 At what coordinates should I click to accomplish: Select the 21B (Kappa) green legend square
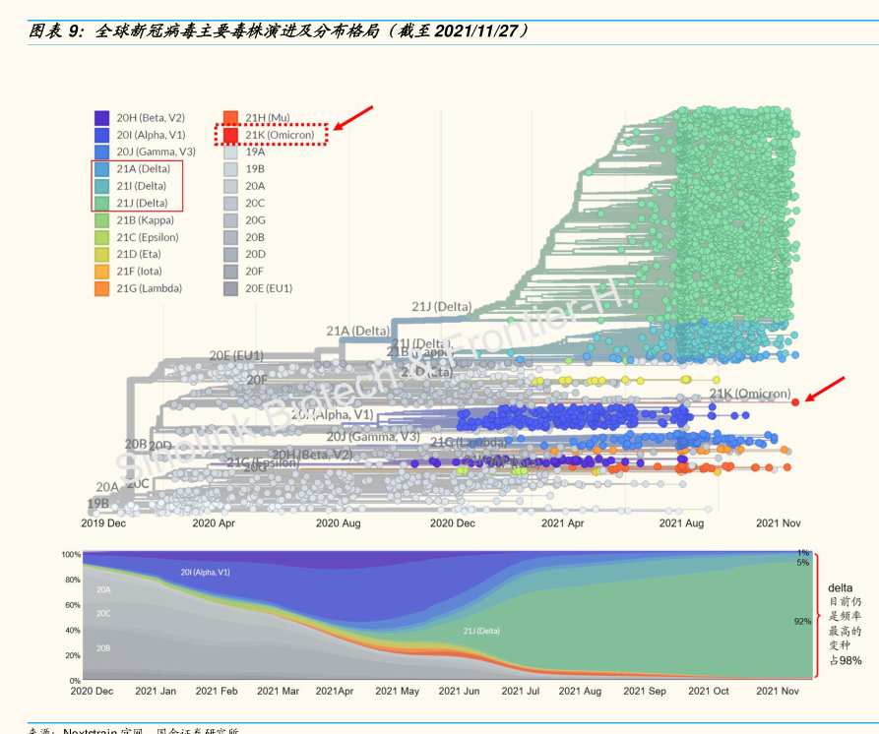coord(101,220)
